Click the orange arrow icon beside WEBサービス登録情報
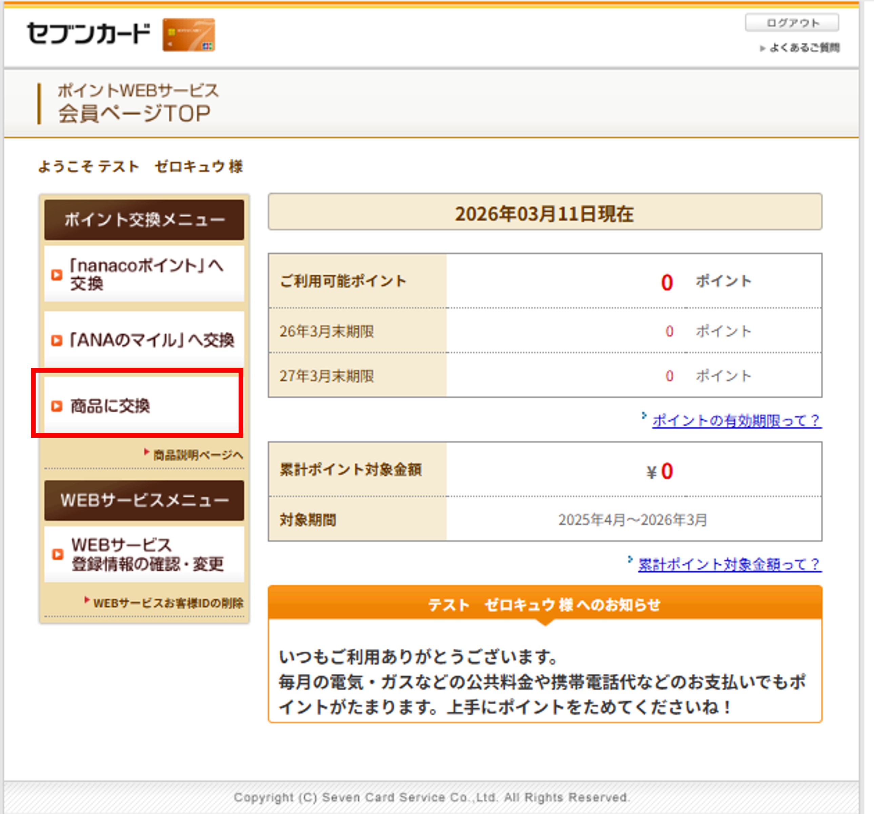The image size is (874, 814). tap(58, 554)
